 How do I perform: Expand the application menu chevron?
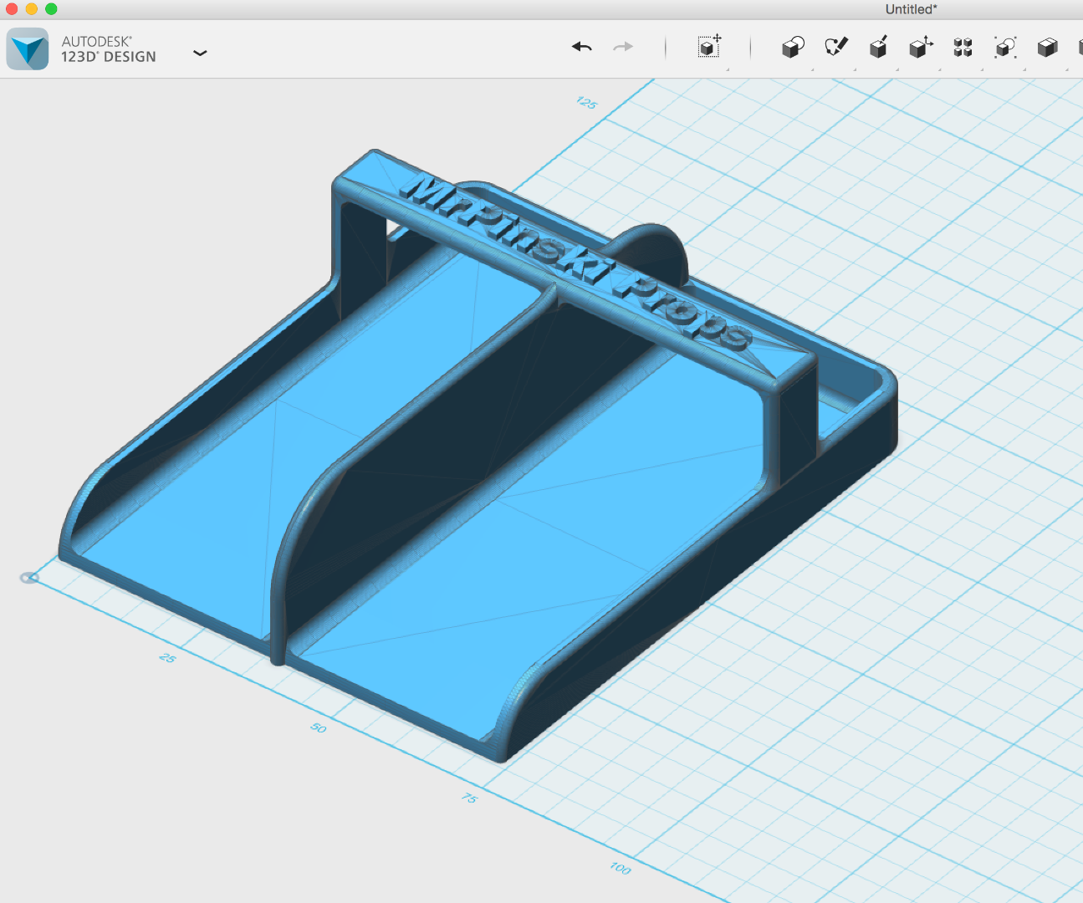(x=200, y=53)
